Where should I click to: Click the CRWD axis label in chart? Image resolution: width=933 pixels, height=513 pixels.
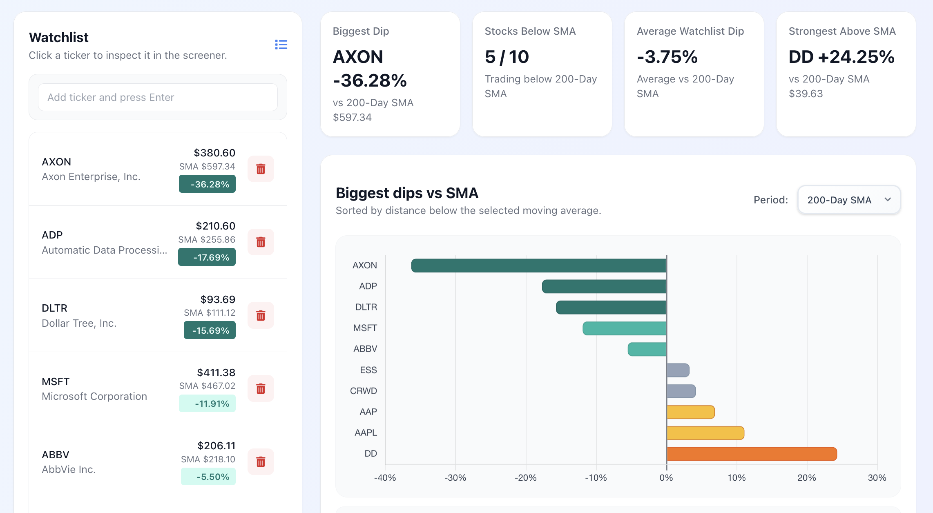(363, 391)
